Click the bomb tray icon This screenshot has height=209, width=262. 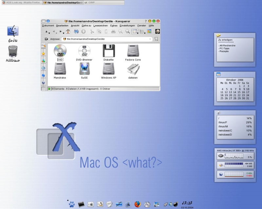[176, 204]
